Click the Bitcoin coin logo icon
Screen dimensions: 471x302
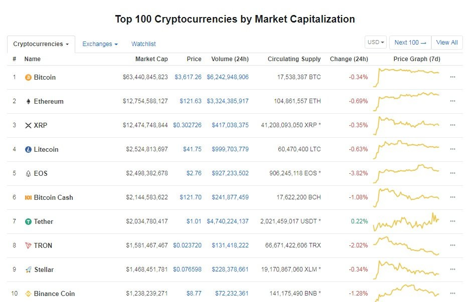28,78
